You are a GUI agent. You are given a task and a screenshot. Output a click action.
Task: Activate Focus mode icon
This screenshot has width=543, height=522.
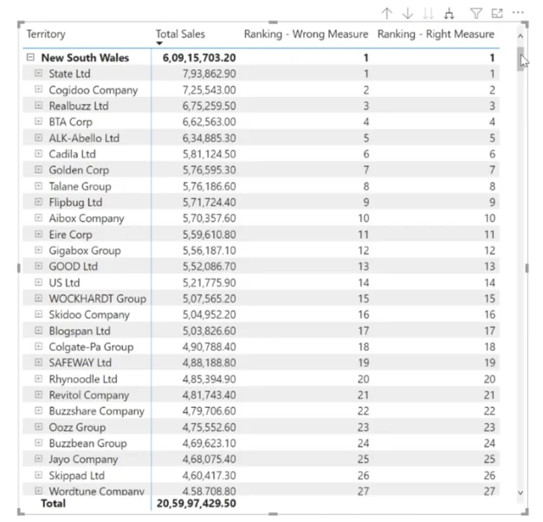point(497,14)
